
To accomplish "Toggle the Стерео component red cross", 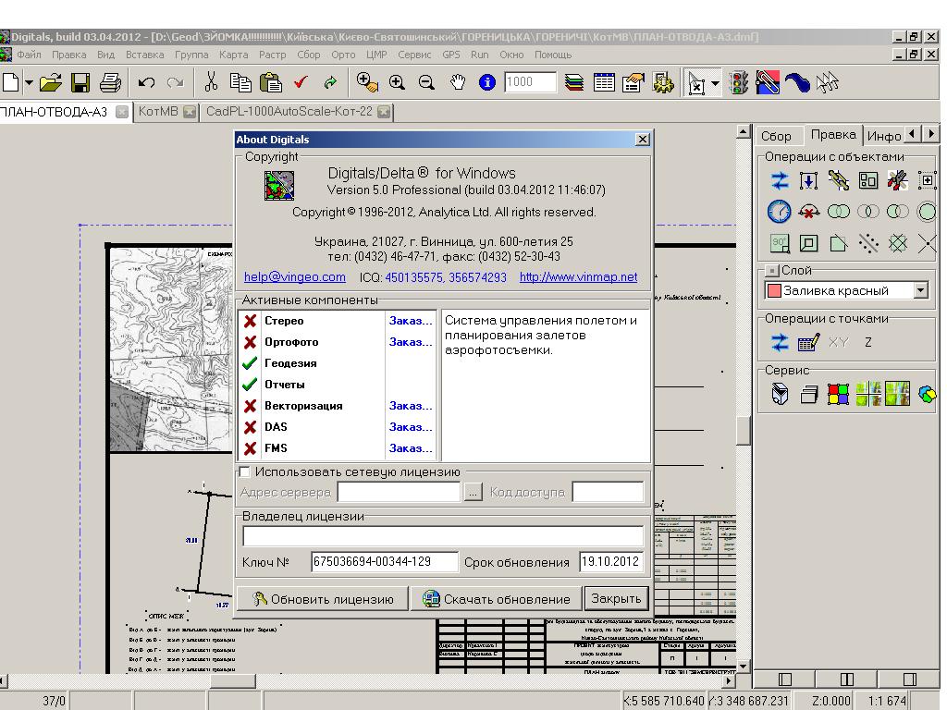I will pyautogui.click(x=250, y=321).
